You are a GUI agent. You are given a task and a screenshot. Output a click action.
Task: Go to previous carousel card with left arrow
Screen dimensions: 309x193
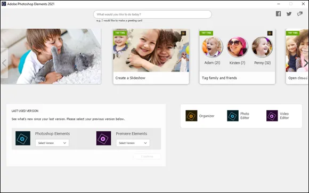4,63
